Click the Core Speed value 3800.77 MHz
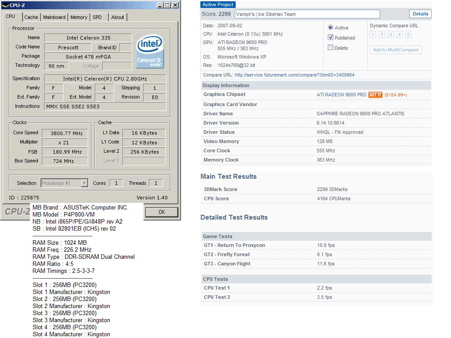451x338 pixels. pos(65,133)
